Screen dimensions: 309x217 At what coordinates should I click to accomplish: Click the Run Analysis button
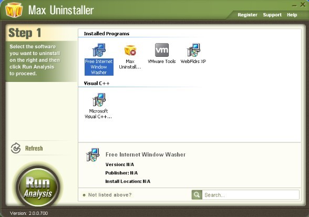tap(38, 186)
